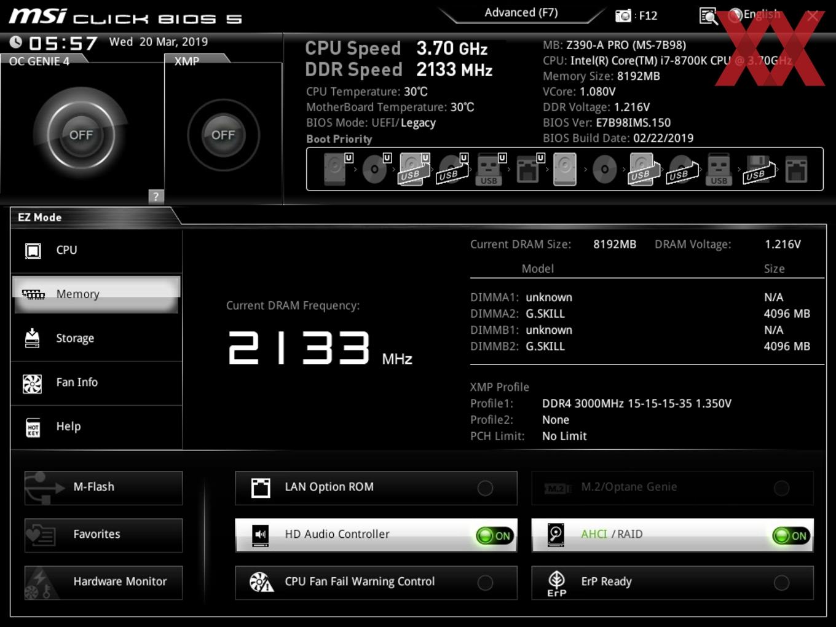Choose the legacy USB key boot icon
Image resolution: width=836 pixels, height=627 pixels.
pos(719,169)
